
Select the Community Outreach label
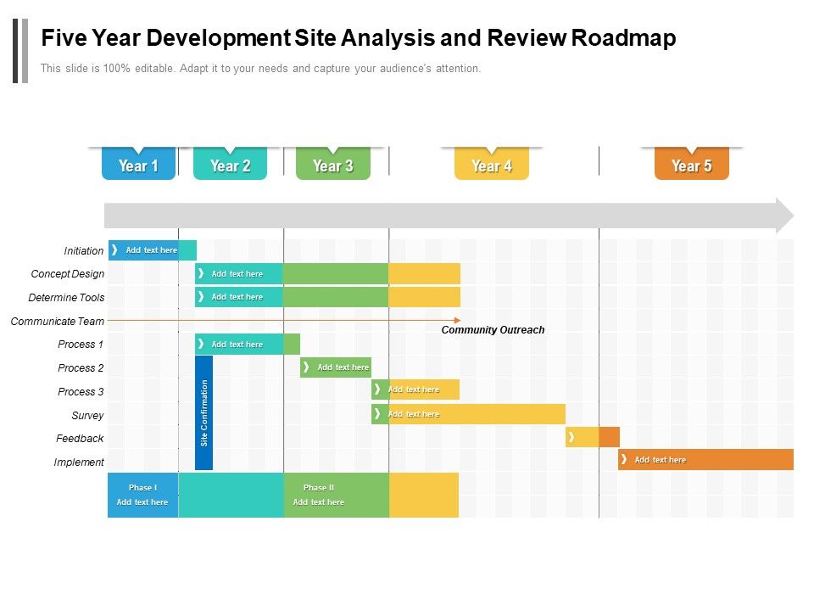tap(493, 330)
